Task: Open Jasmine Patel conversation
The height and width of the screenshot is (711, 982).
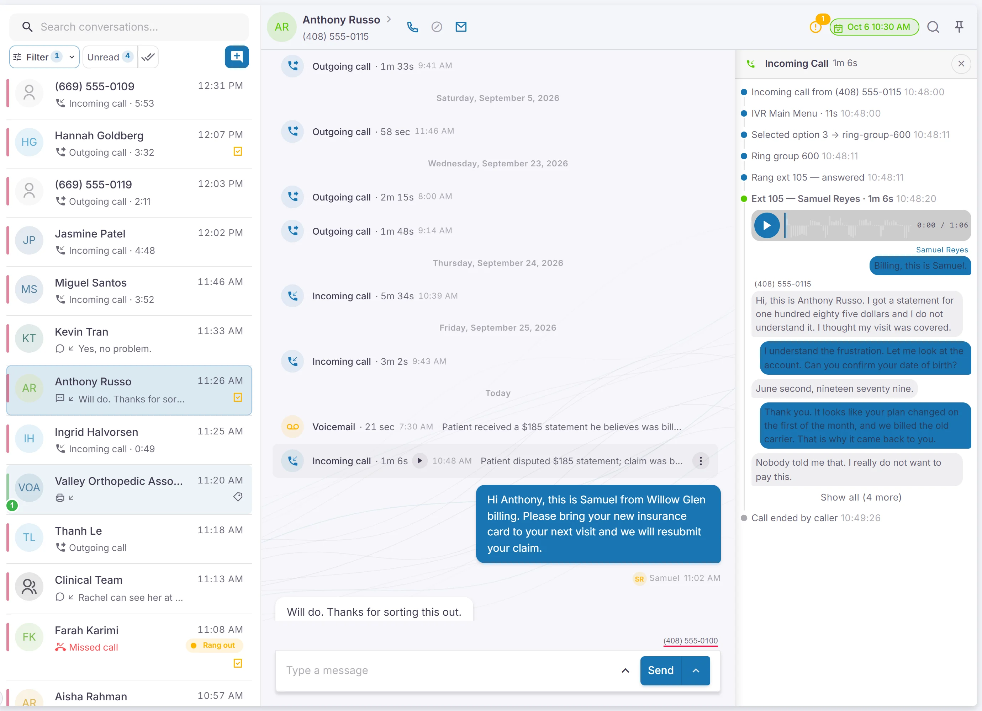Action: 129,242
